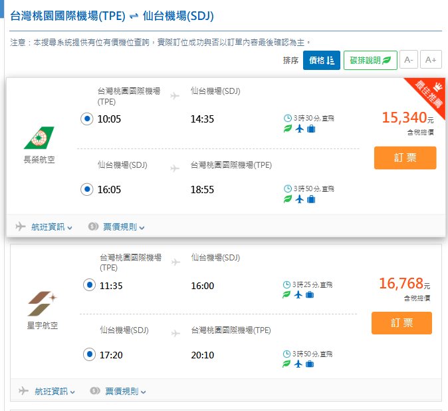Select the 11:35 Starlux departure flight
The image size is (448, 411).
coord(88,285)
